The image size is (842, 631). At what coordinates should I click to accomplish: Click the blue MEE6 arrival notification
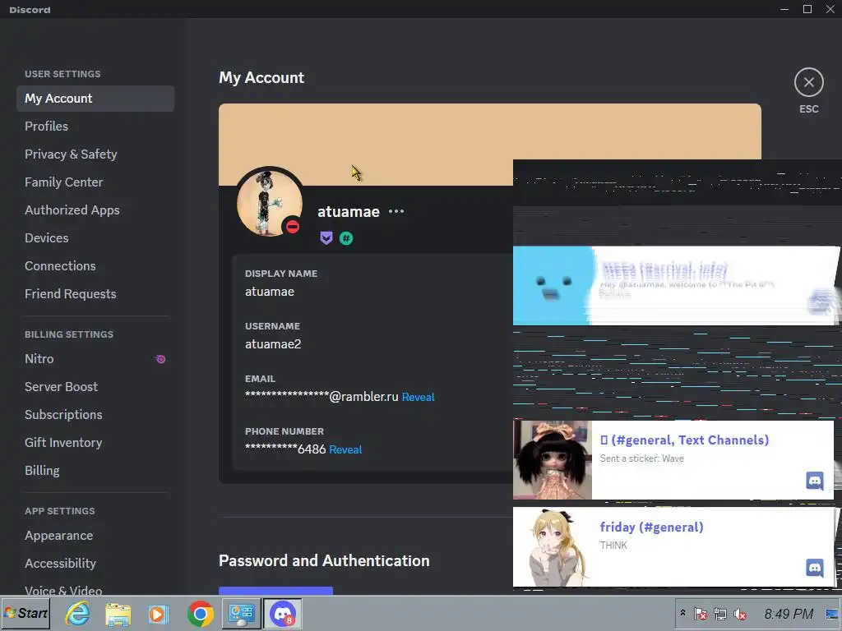tap(676, 285)
